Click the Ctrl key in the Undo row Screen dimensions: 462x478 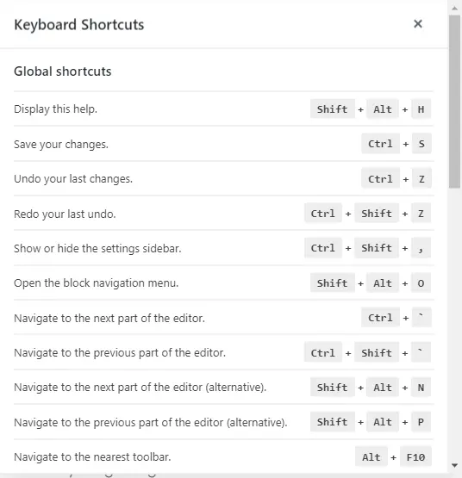380,178
